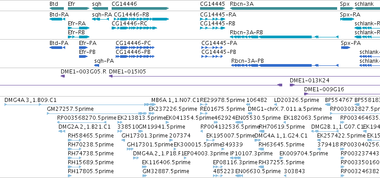Open the 'Rbcn-3A' gene label in top track
The width and height of the screenshot is (380, 178).
tap(242, 4)
